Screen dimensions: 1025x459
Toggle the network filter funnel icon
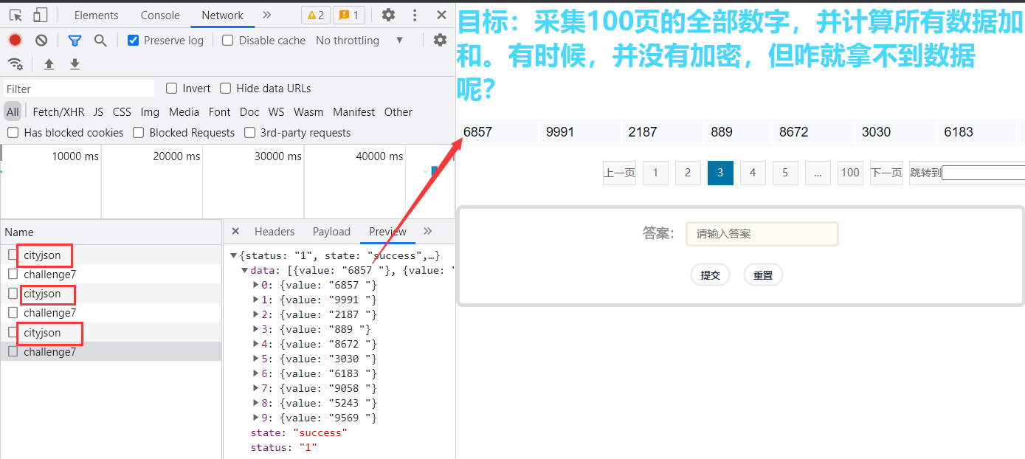75,41
